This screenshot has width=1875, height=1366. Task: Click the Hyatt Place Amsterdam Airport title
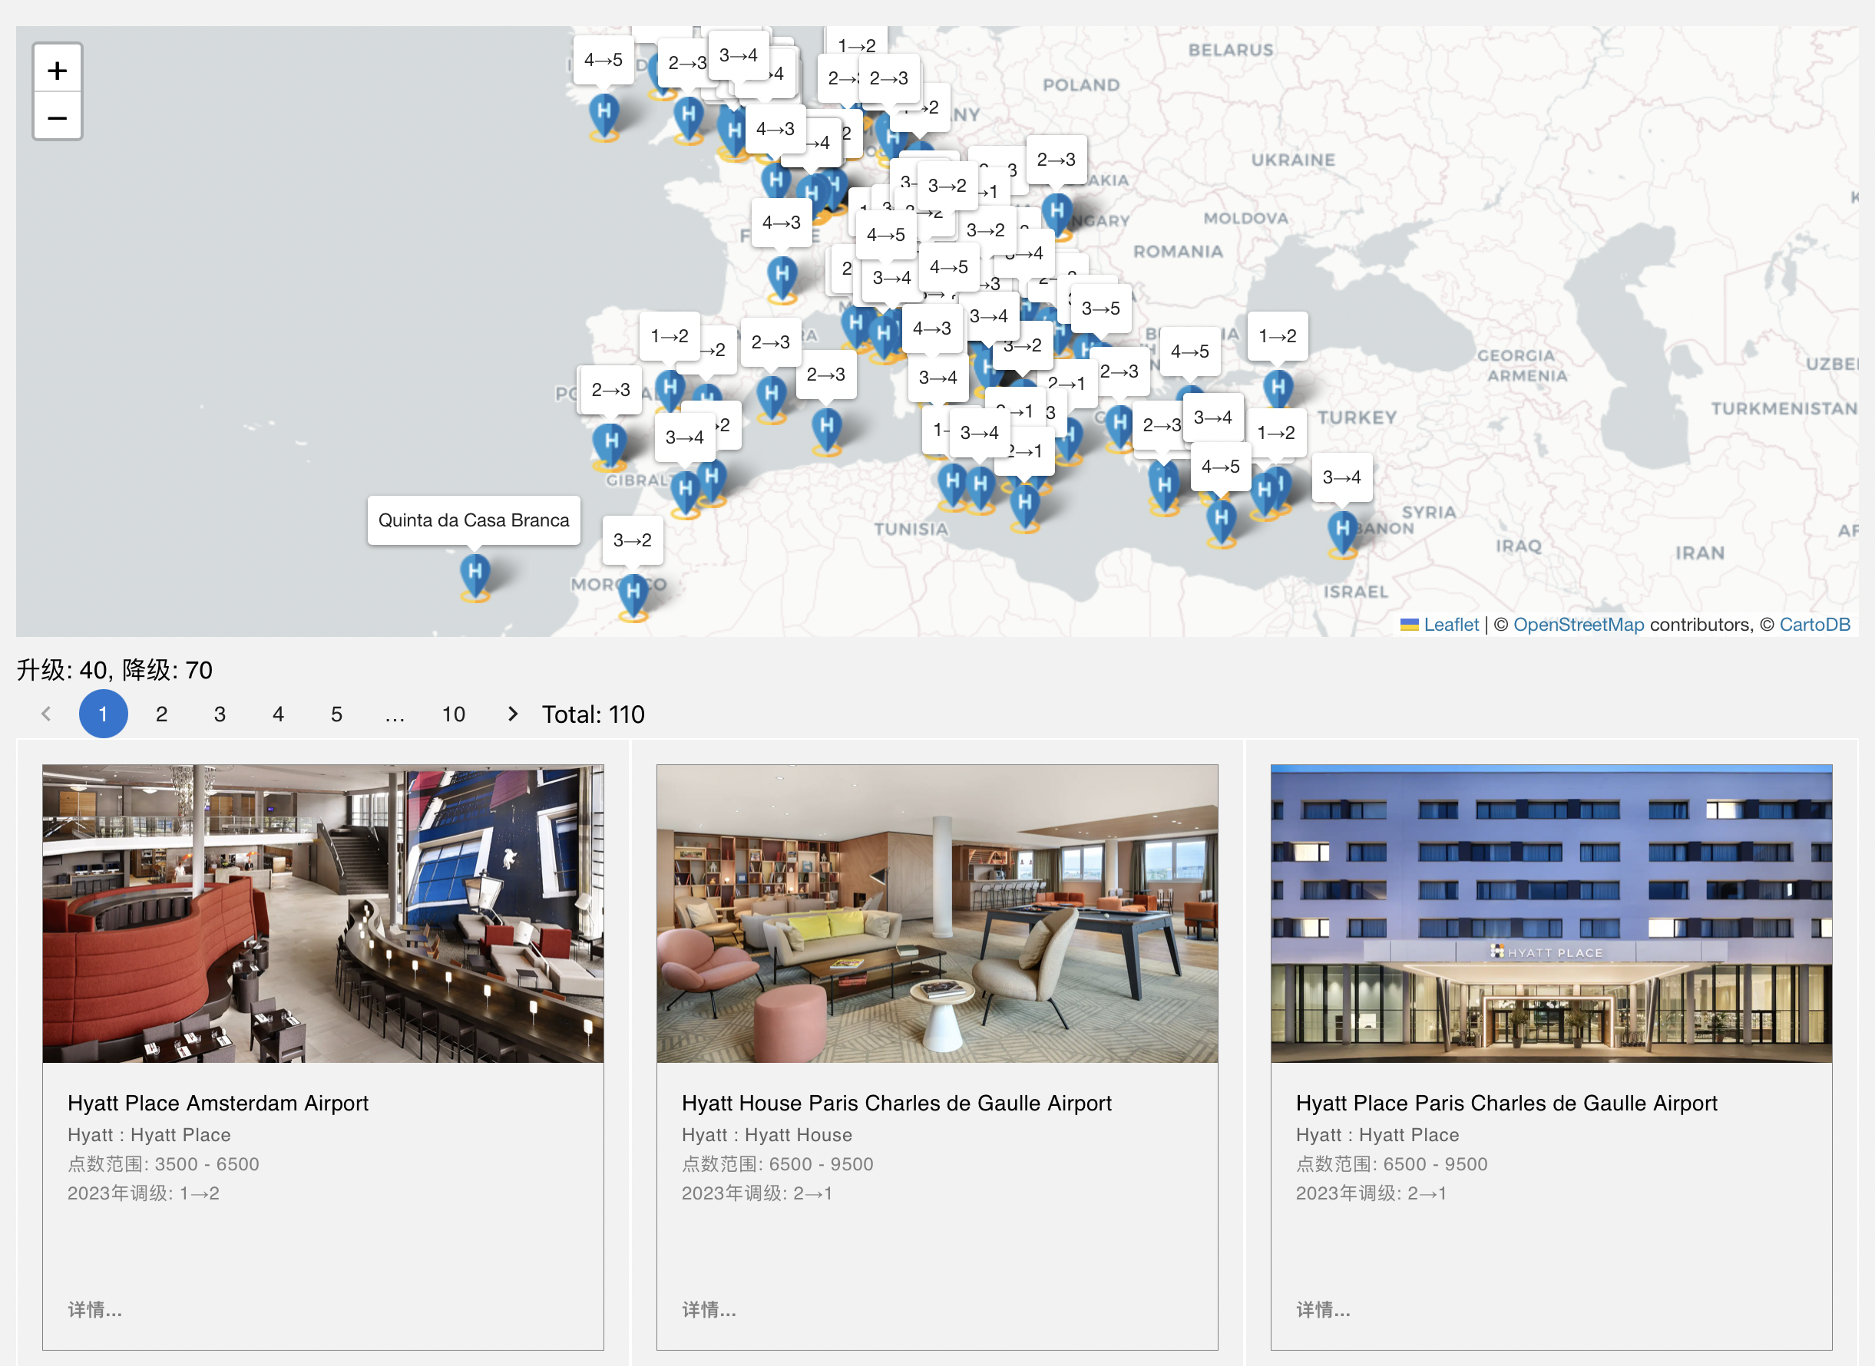[x=217, y=1103]
